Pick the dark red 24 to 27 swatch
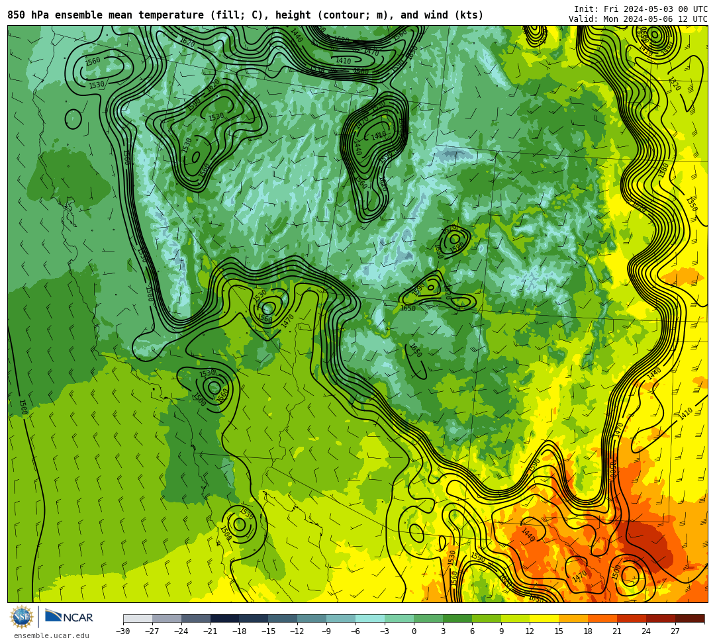Image resolution: width=715 pixels, height=644 pixels. [661, 618]
